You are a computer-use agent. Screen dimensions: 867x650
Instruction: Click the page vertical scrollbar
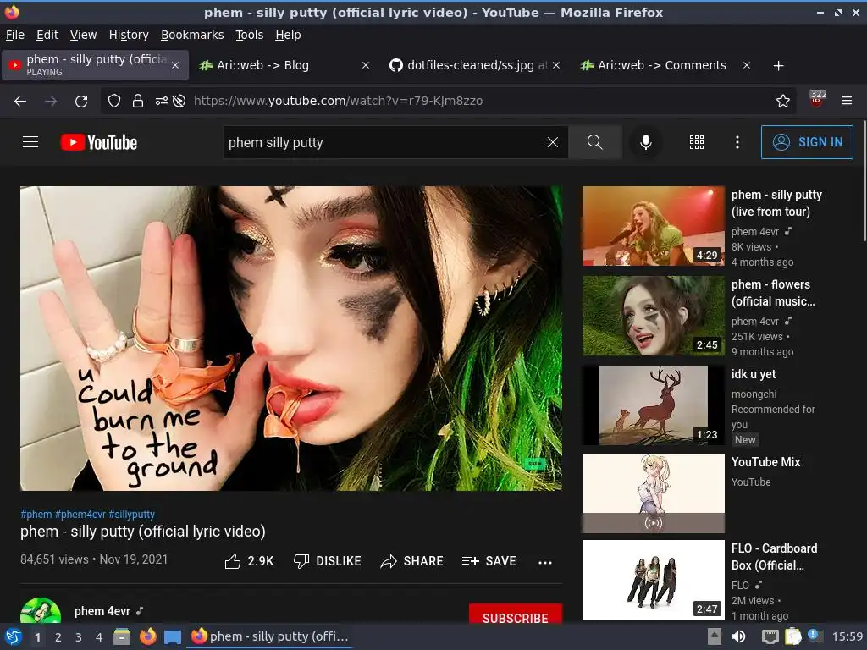(864, 181)
